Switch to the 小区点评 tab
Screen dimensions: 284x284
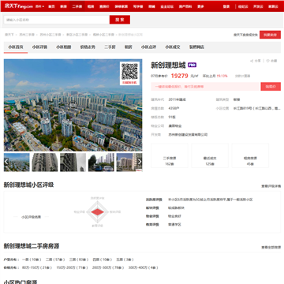(148, 47)
